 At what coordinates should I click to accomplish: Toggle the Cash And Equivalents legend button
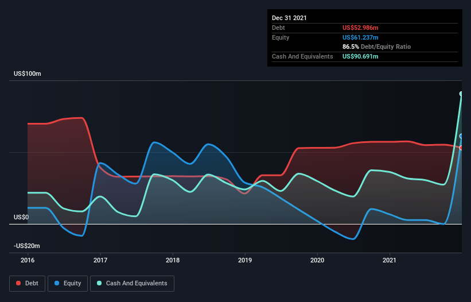click(x=132, y=284)
